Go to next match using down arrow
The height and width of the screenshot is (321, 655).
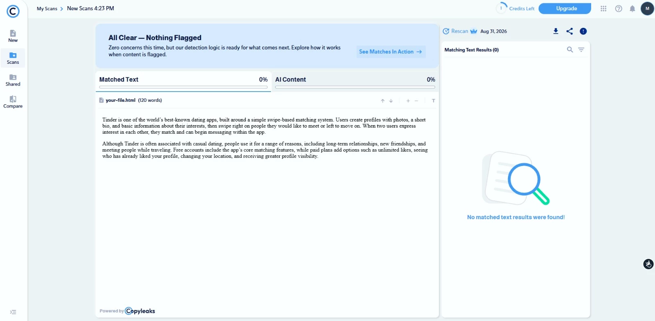tap(391, 101)
